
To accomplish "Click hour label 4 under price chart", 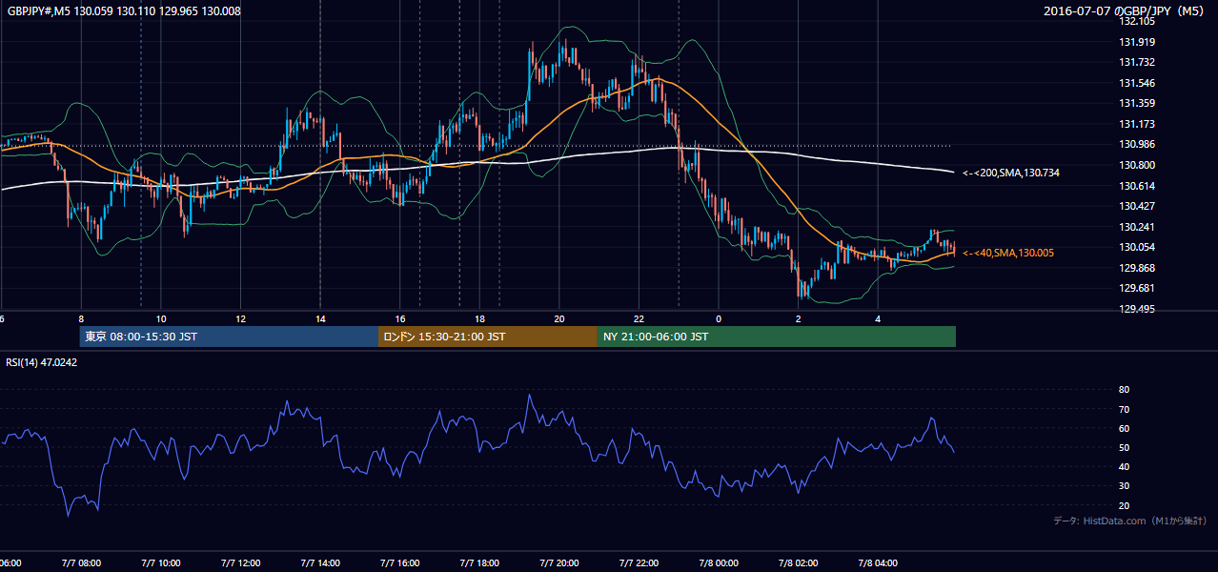I will point(879,318).
